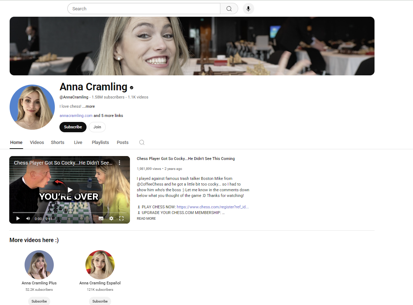Click READ MORE to expand the video description
This screenshot has height=305, width=413.
click(x=146, y=218)
